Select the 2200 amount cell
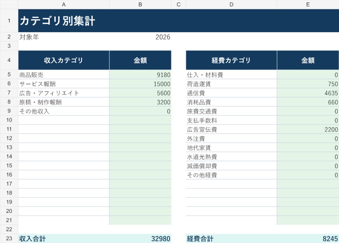This screenshot has height=243, width=339. [308, 129]
